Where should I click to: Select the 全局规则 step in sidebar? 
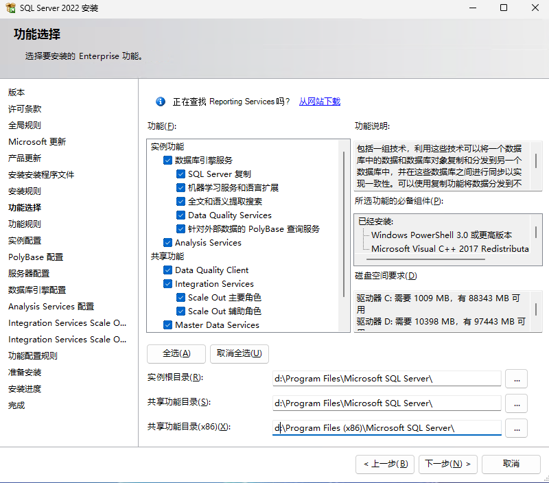pos(25,126)
